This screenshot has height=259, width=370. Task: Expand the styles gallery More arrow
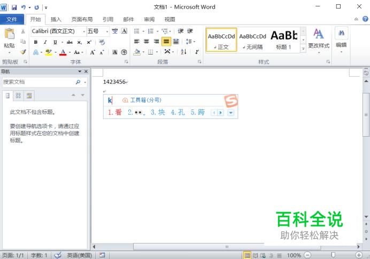(303, 49)
